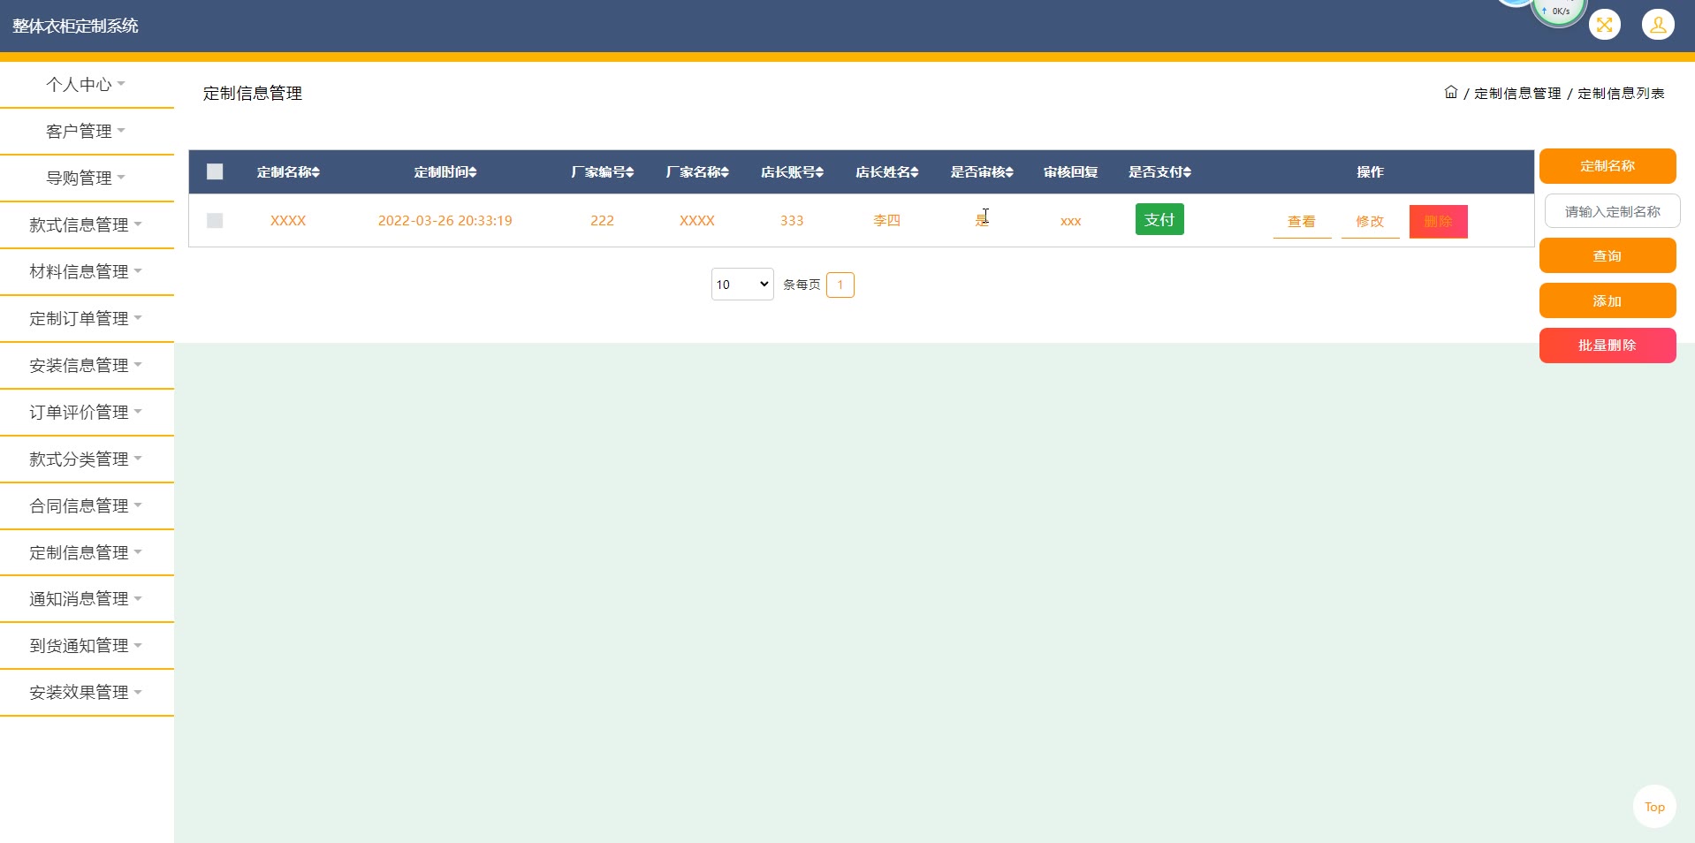Sort by 厂家编号 column header
Screen dimensions: 1695x843
click(x=602, y=172)
